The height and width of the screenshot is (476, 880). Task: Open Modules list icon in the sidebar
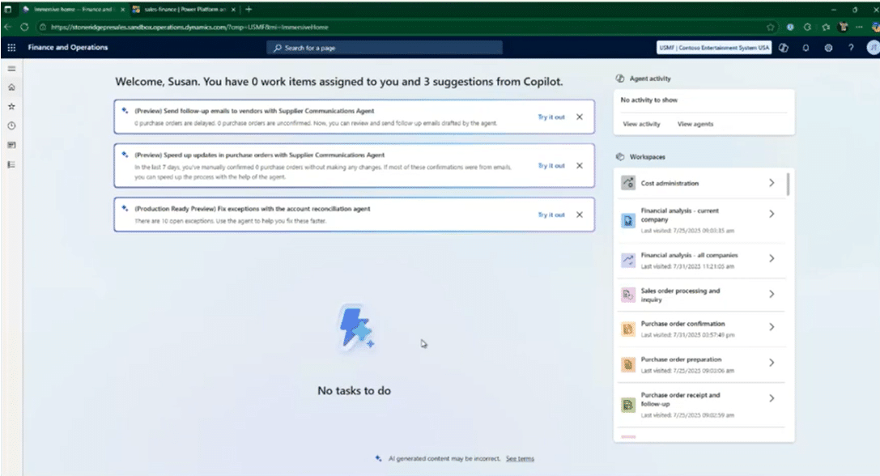tap(11, 164)
